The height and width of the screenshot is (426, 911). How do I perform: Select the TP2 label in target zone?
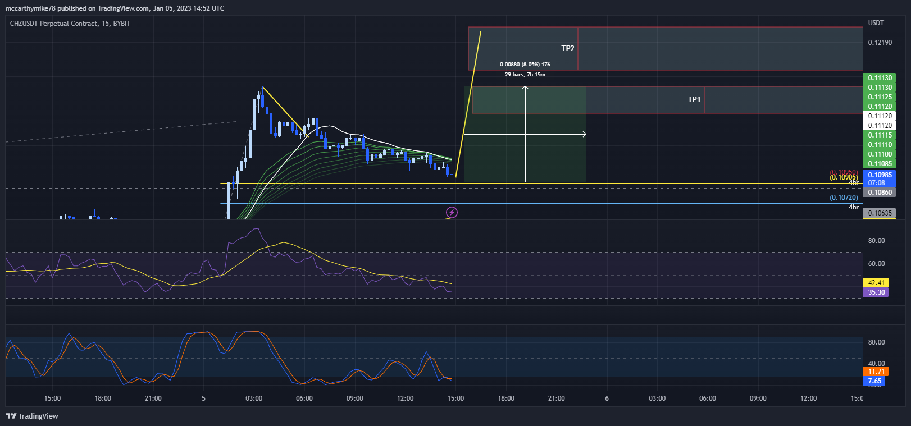point(568,48)
